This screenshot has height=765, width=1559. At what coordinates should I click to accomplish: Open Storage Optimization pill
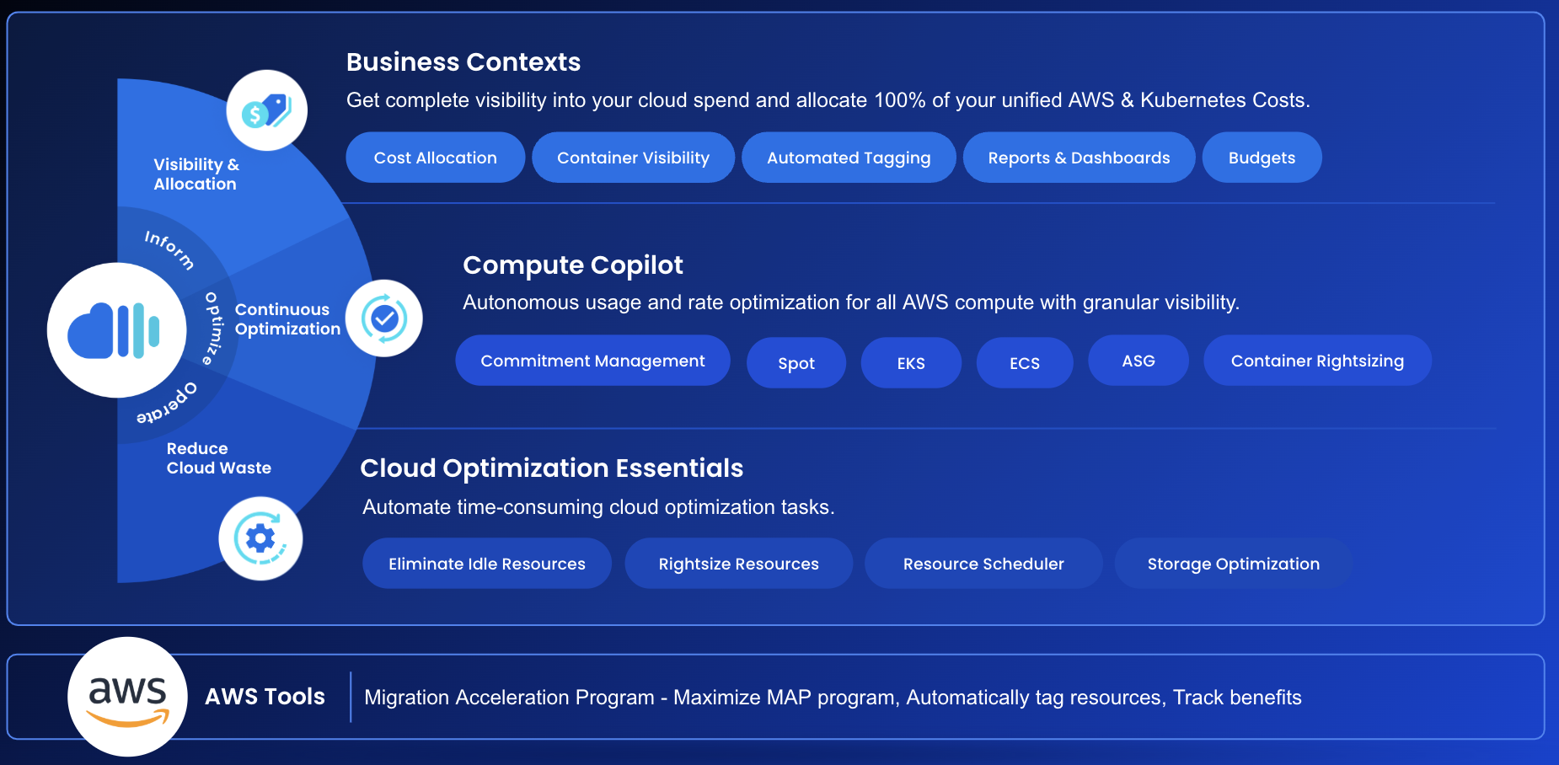click(x=1234, y=564)
